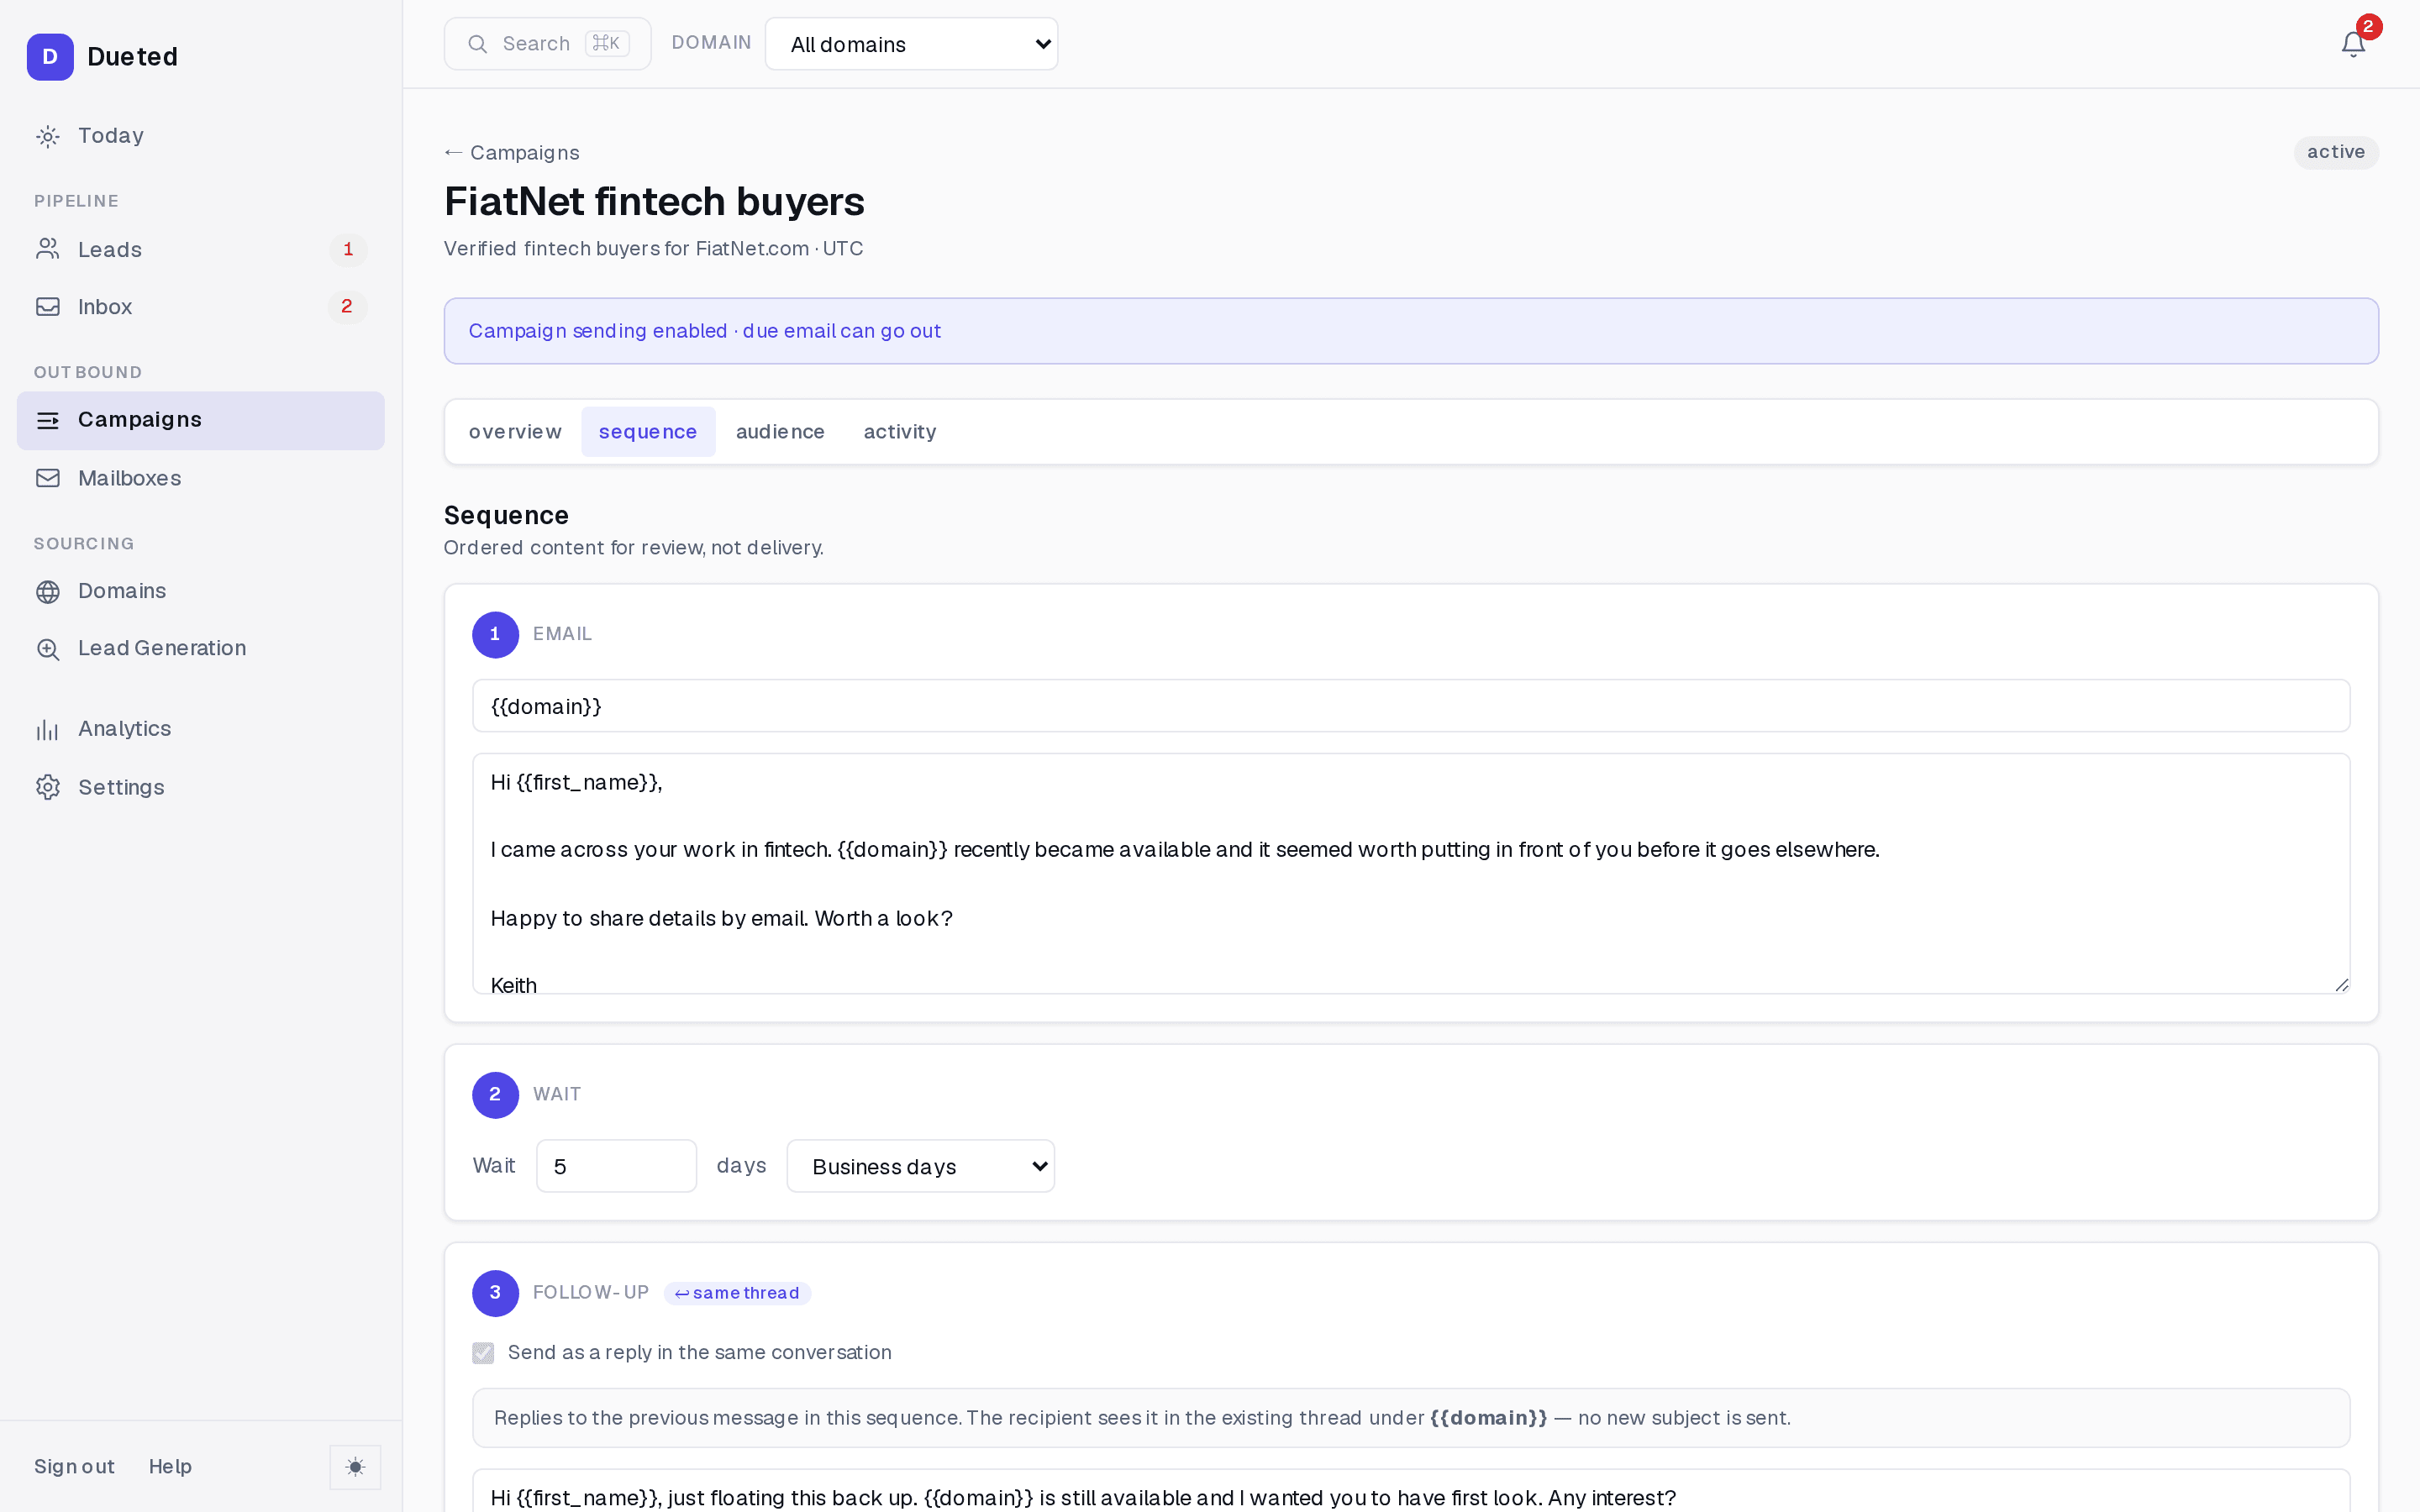Click the Analytics bar chart icon

click(48, 729)
